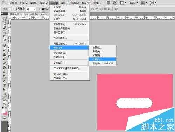Image resolution: width=175 pixels, height=132 pixels.
Task: Select the Type tool
Action: pos(4,85)
